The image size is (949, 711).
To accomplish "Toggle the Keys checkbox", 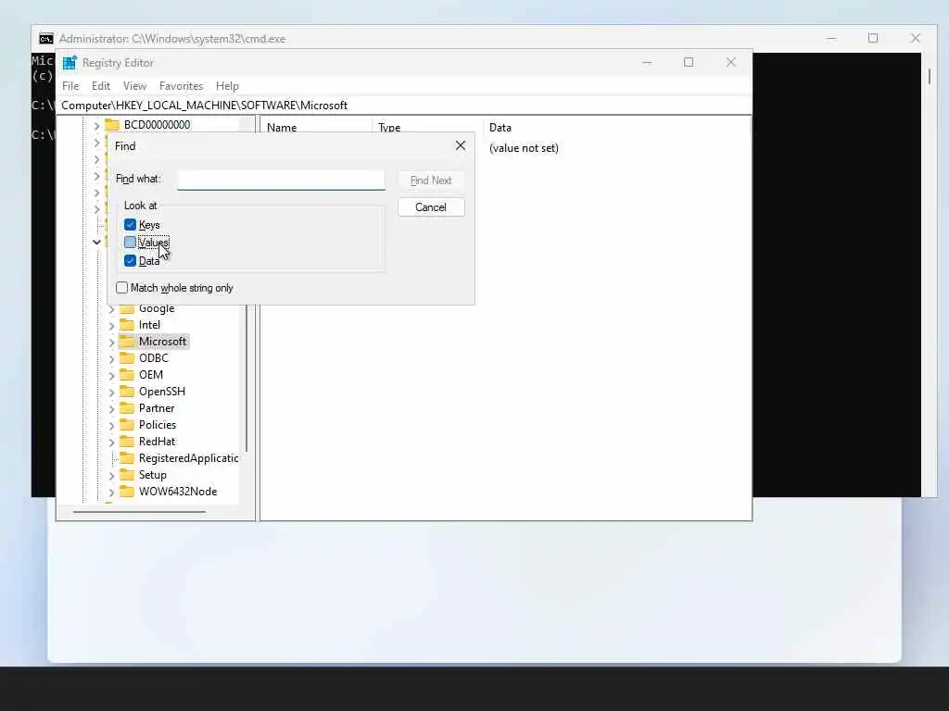I will [x=130, y=225].
